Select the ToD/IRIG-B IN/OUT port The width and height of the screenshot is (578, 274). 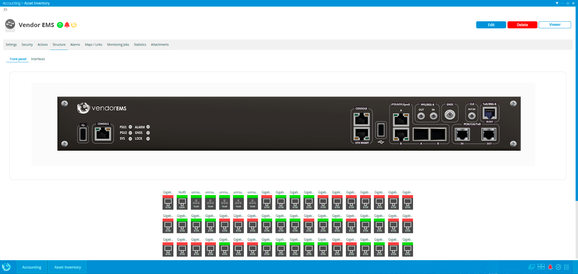point(489,113)
